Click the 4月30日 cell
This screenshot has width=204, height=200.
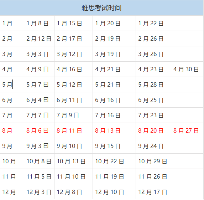[187, 69]
